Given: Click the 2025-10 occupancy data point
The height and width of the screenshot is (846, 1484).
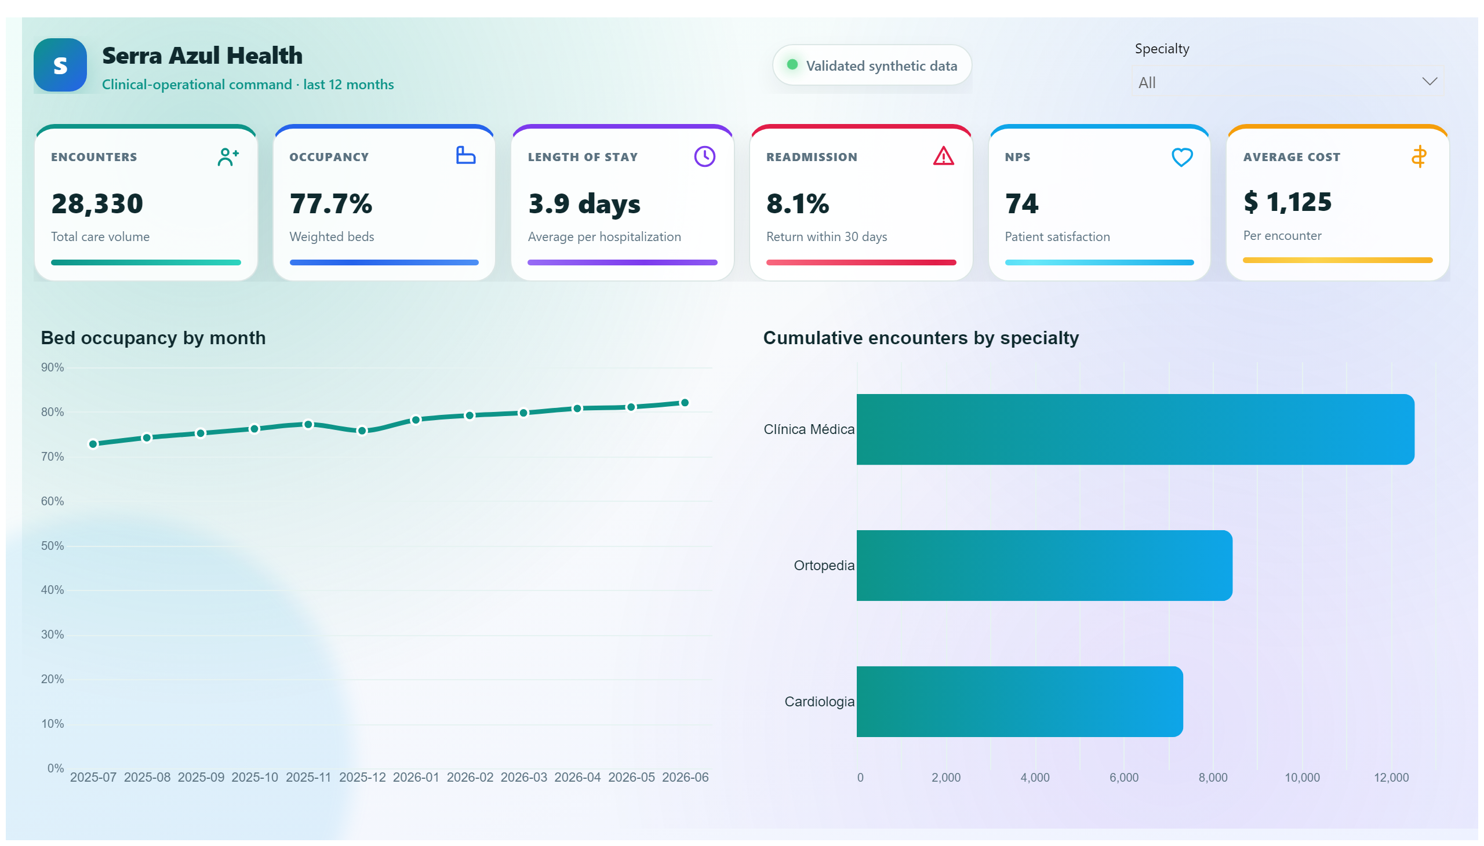Looking at the screenshot, I should pyautogui.click(x=254, y=429).
